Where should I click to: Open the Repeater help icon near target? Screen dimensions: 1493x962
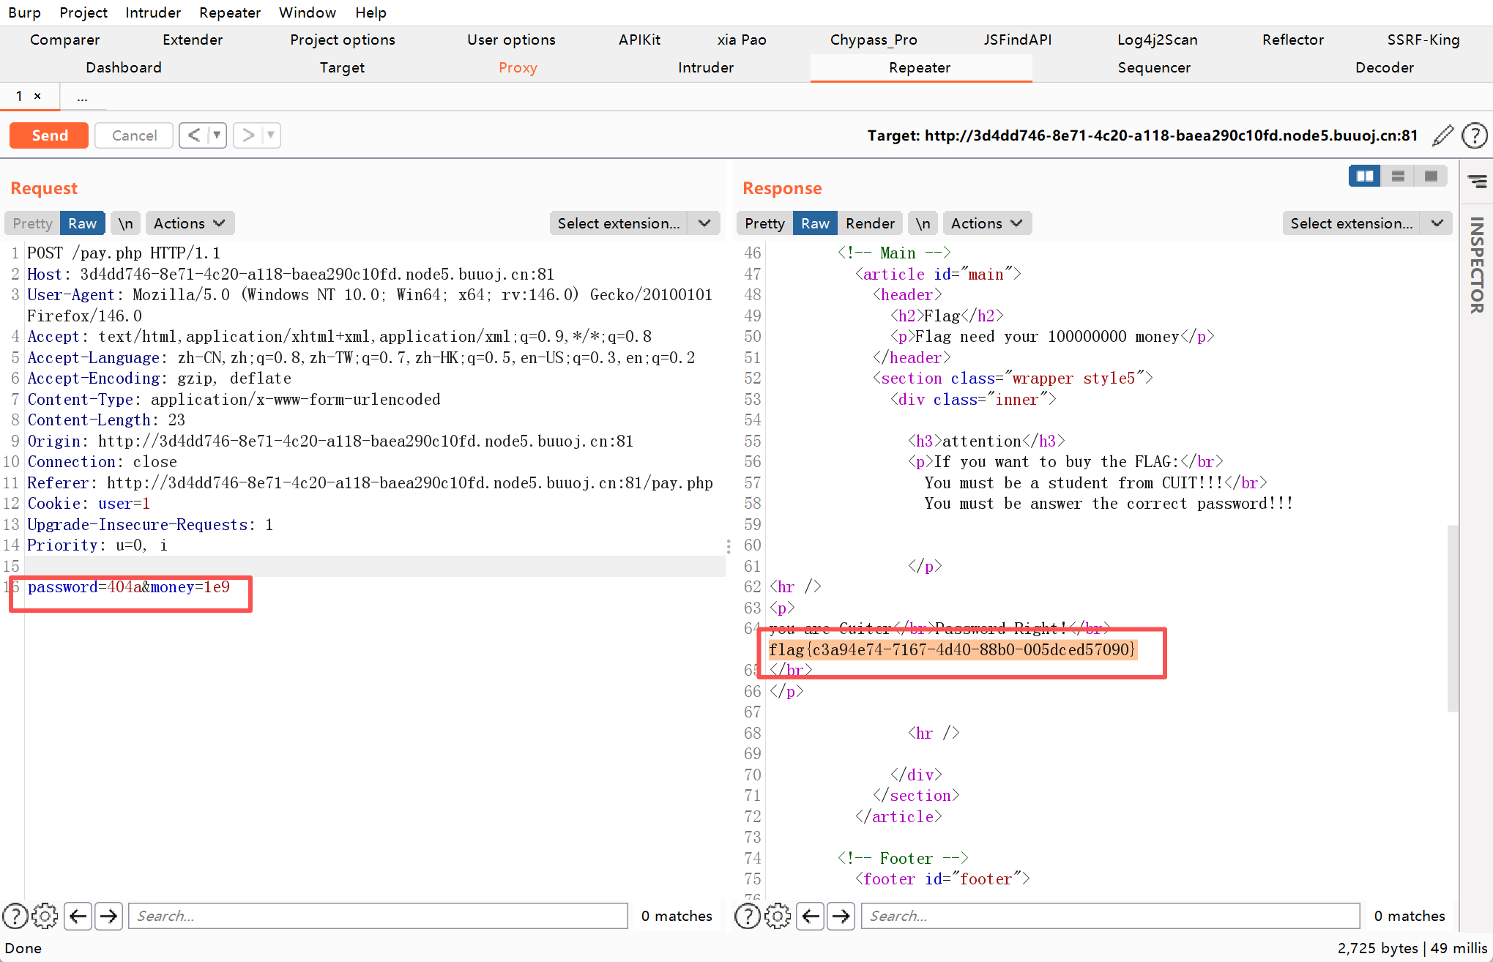(1474, 135)
